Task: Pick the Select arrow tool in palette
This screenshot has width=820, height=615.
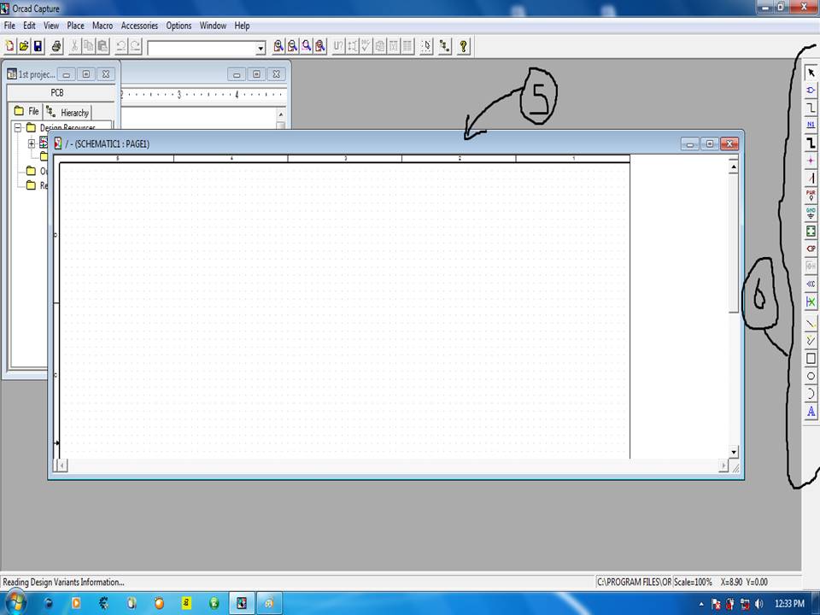Action: 811,73
